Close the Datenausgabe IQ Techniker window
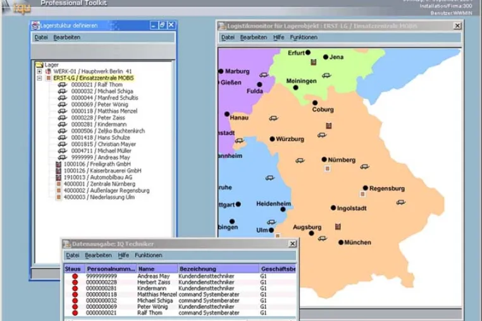 click(x=292, y=244)
